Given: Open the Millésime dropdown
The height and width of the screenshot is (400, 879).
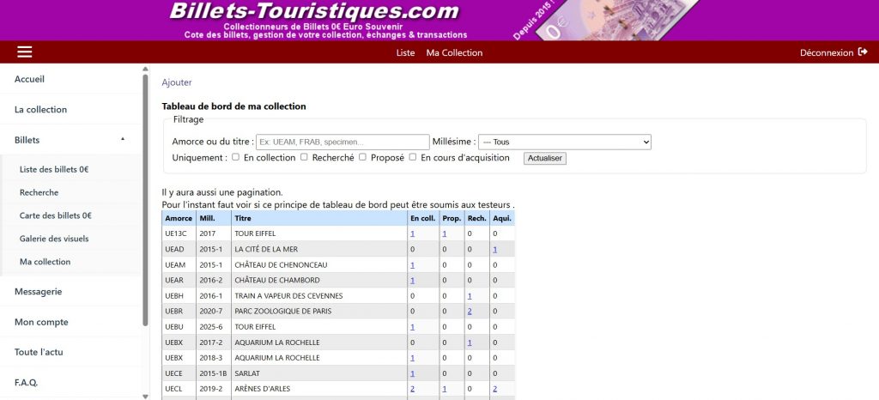Looking at the screenshot, I should click(564, 142).
